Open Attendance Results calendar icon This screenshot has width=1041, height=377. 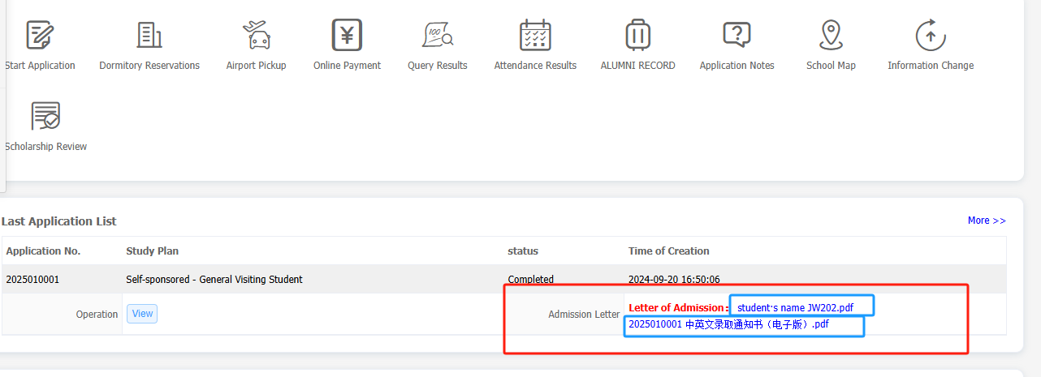[x=535, y=36]
